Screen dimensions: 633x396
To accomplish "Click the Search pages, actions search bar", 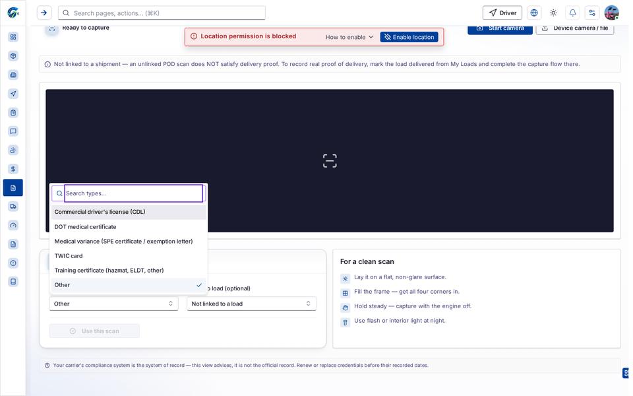I will tap(162, 13).
